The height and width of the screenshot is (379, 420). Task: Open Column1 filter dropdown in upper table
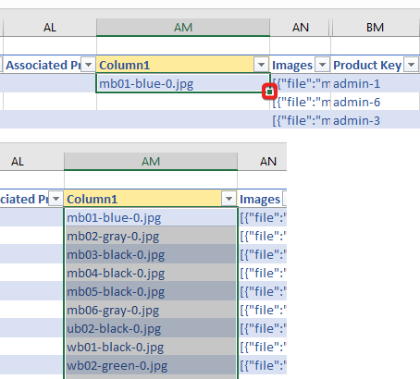pyautogui.click(x=261, y=65)
